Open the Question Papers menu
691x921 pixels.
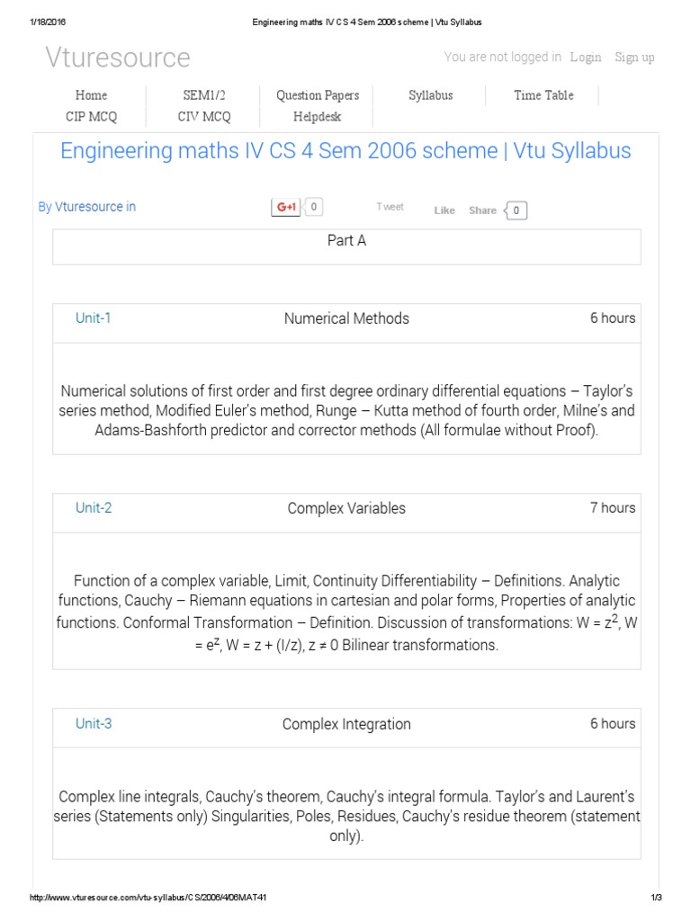(317, 95)
